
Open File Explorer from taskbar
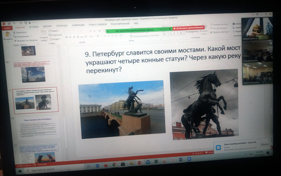(131, 163)
